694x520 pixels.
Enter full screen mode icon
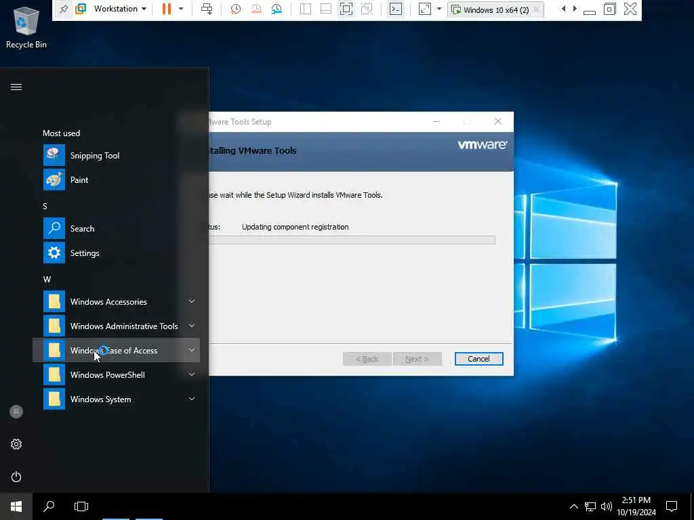coord(346,9)
